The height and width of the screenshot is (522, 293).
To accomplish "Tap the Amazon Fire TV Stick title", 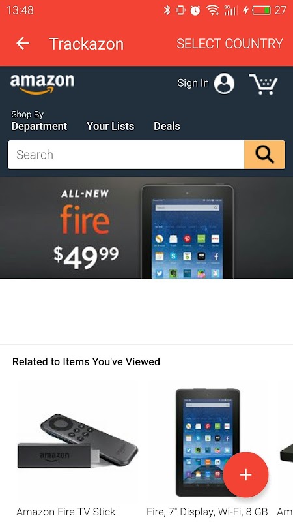I will (x=66, y=512).
